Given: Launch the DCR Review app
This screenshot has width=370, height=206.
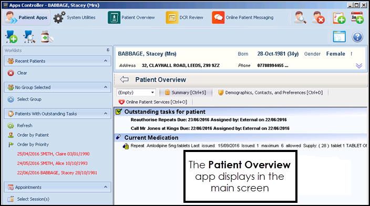Looking at the screenshot, I should (172, 17).
